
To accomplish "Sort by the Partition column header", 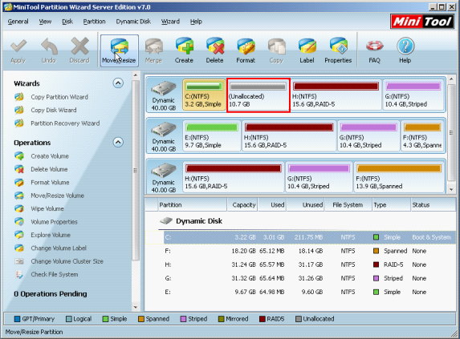I will (x=193, y=205).
